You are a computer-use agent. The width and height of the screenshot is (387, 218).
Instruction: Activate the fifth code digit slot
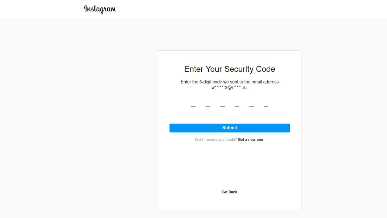click(251, 105)
